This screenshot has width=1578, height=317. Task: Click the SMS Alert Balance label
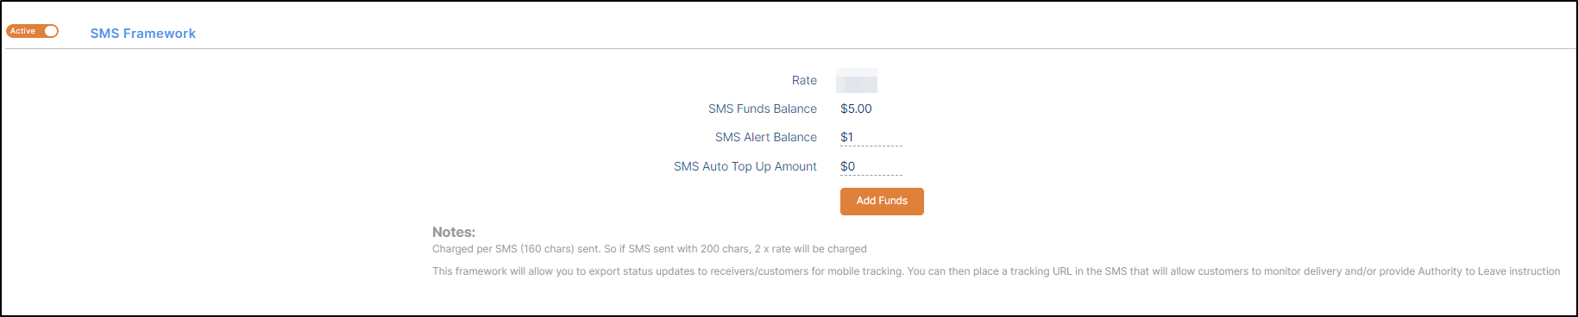point(766,137)
